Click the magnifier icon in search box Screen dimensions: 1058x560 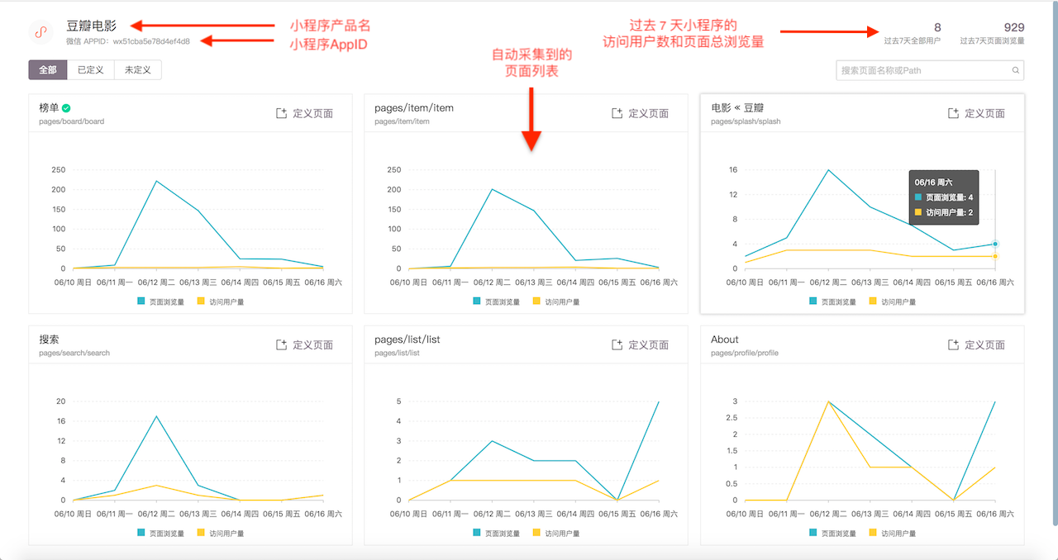(1015, 70)
